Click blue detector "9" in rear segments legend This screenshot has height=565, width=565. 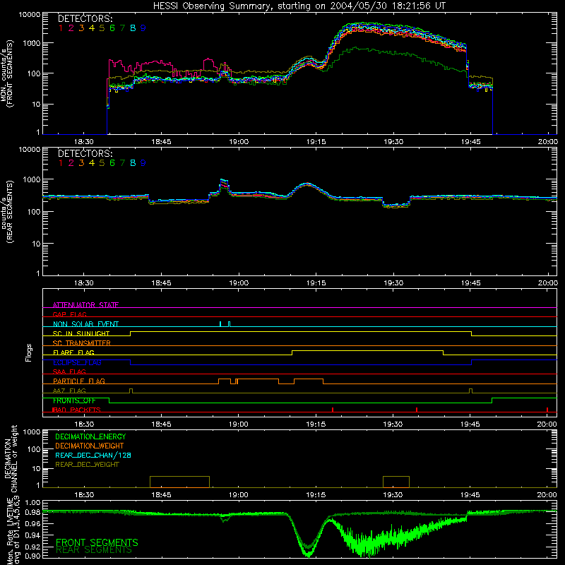(143, 163)
